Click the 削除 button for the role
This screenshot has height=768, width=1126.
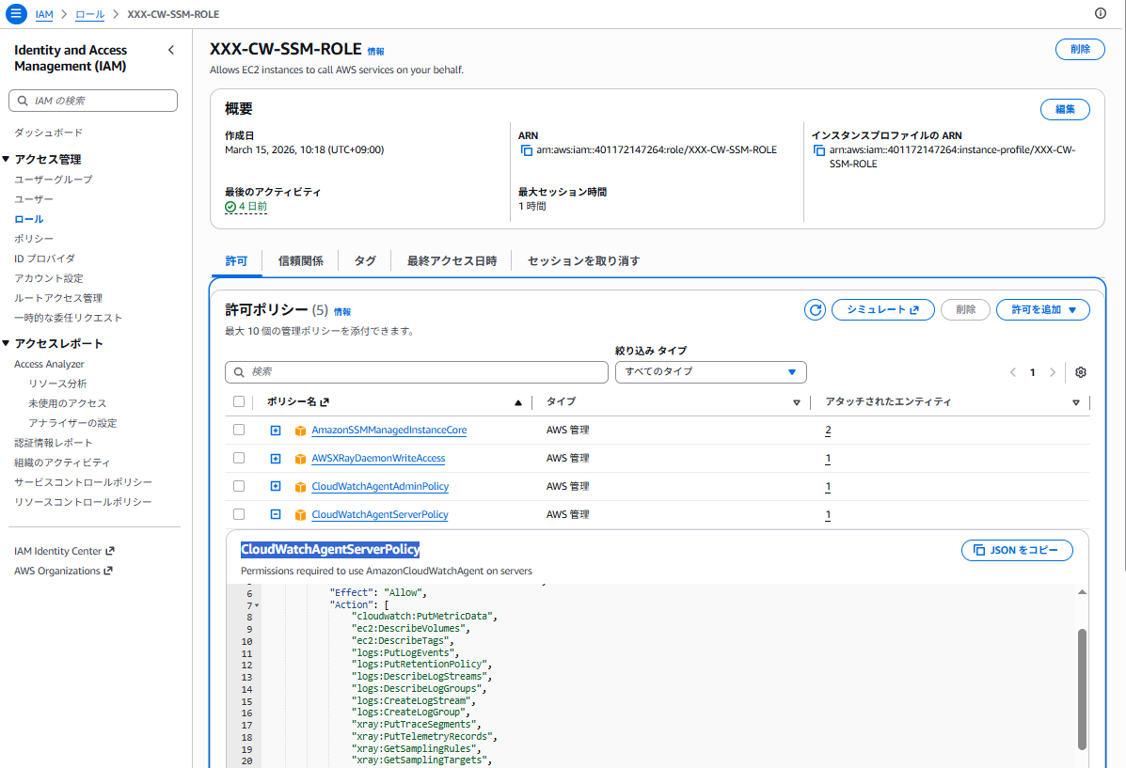click(1080, 50)
